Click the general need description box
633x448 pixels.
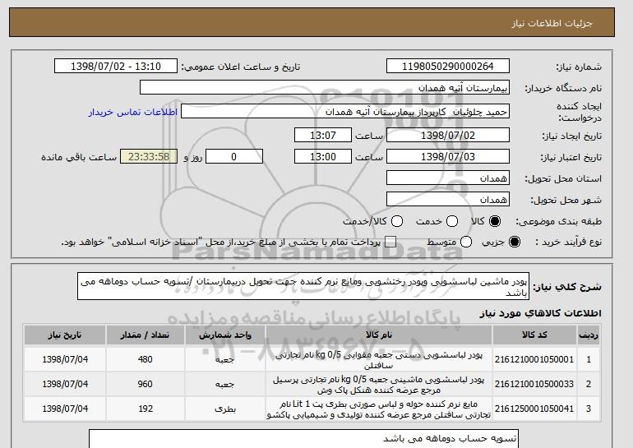(x=303, y=286)
